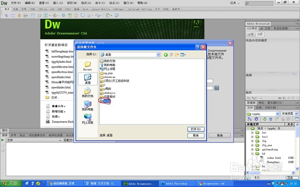Viewport: 300px width, 187px height.
Task: Select 网上邻居 in dialog places bar
Action: 87,119
